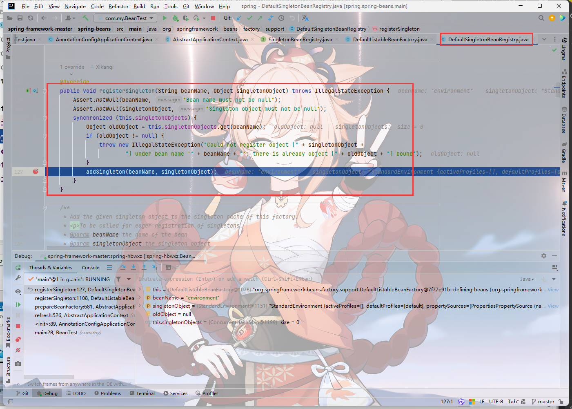Open Terminal tool window tab
Screen dimensions: 572x409
142,393
